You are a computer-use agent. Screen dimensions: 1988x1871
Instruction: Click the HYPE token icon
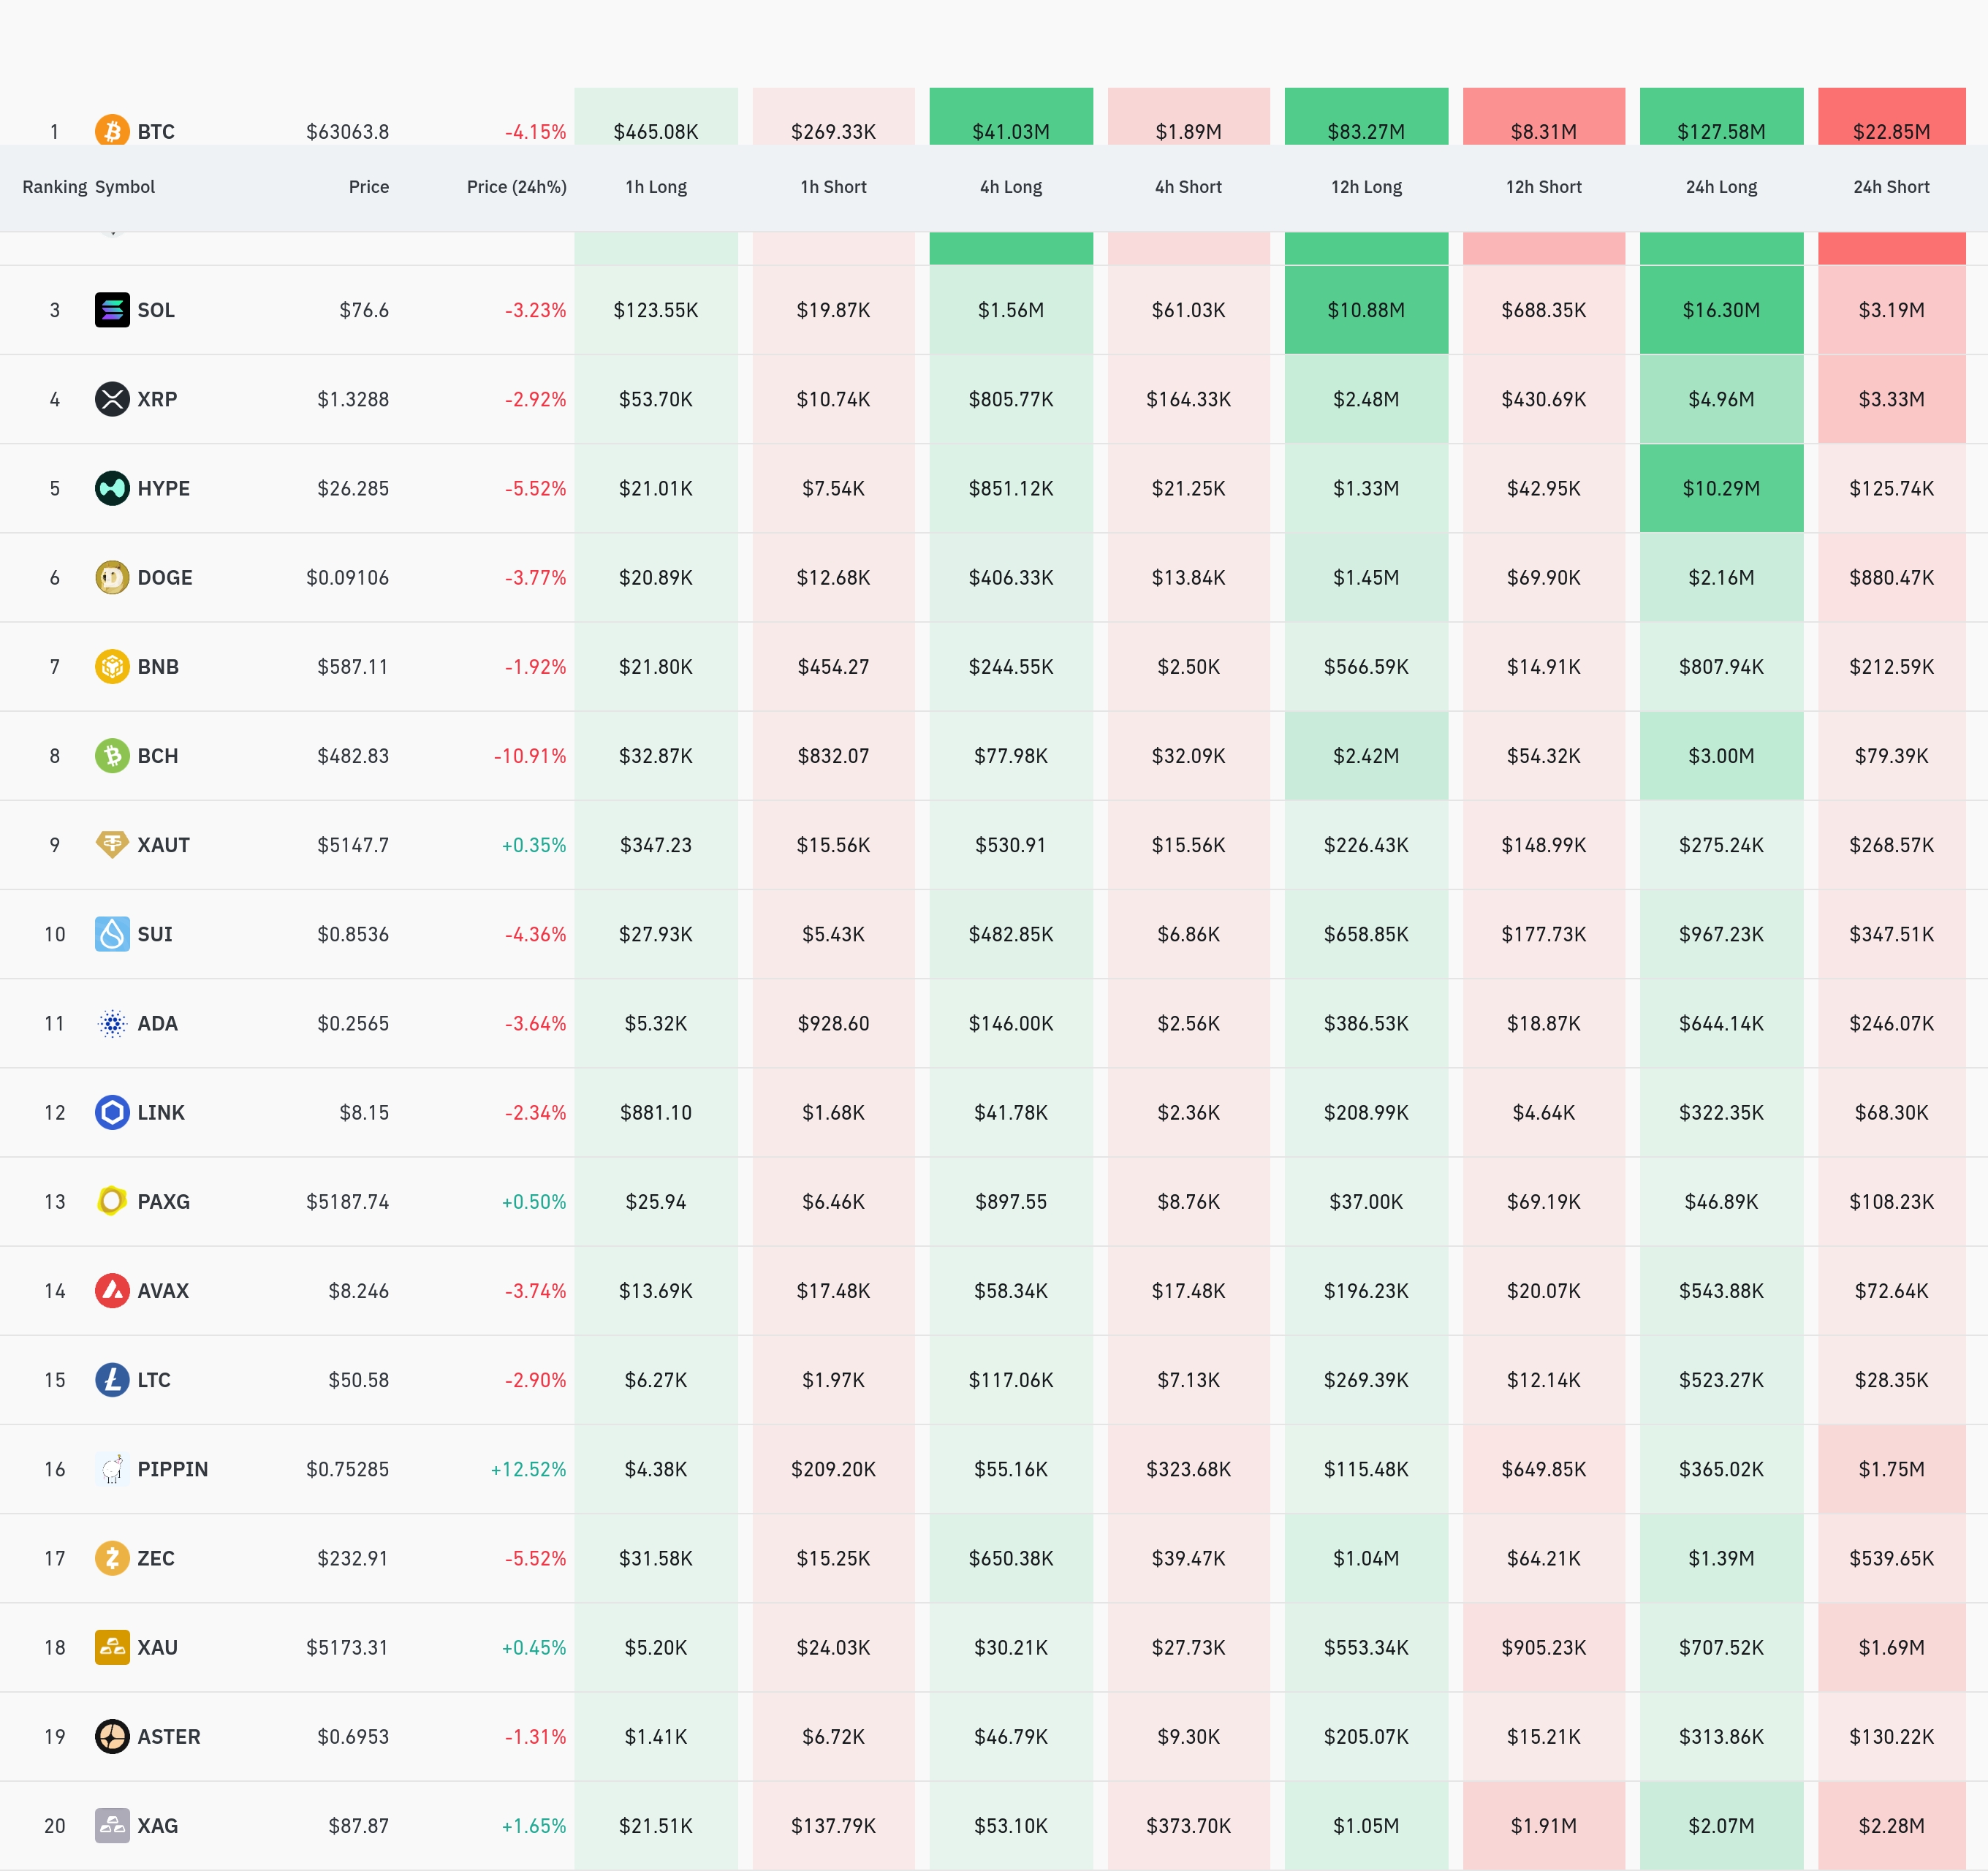(x=112, y=488)
